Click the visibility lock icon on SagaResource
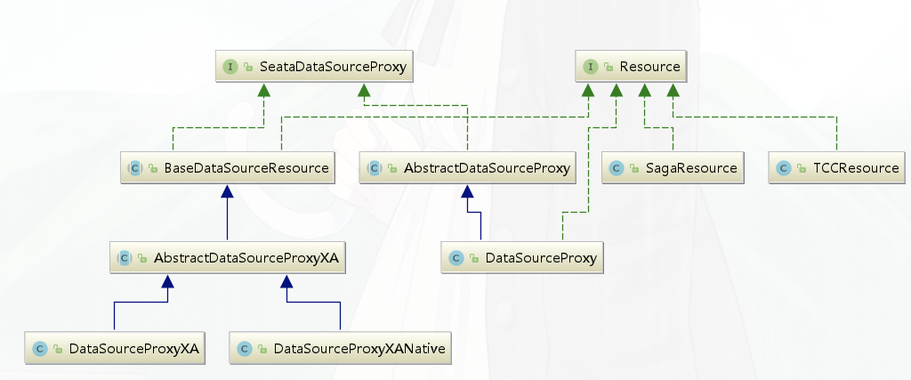Image resolution: width=911 pixels, height=380 pixels. pos(634,169)
